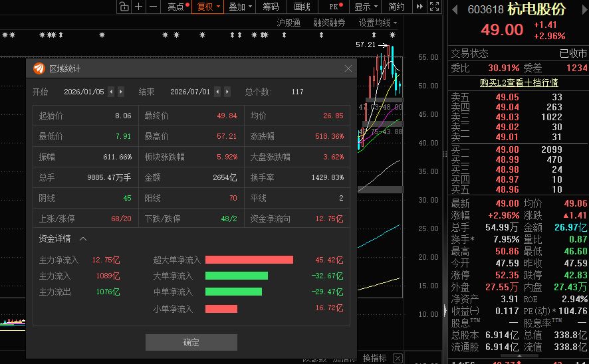Go to previous stock with left arrow
The width and height of the screenshot is (589, 364).
455,9
